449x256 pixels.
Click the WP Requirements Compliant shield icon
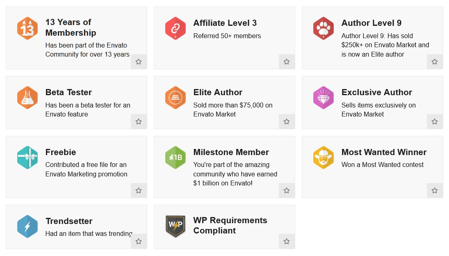click(175, 226)
